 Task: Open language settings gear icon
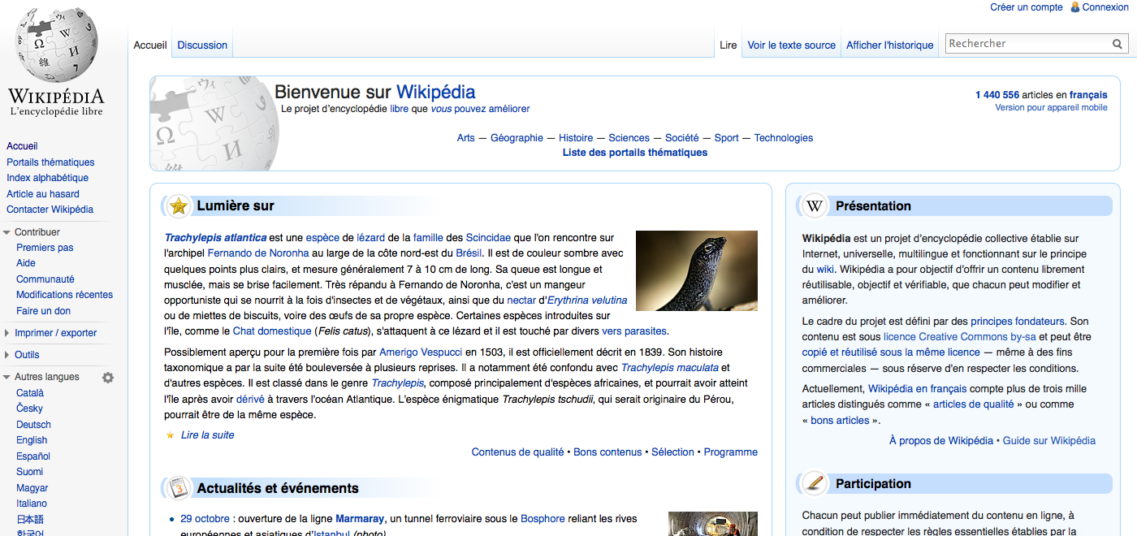108,378
